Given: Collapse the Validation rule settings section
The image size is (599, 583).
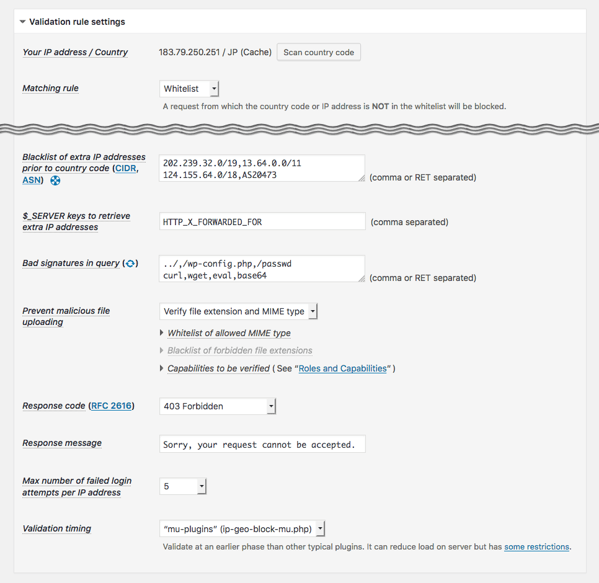Looking at the screenshot, I should (x=23, y=22).
